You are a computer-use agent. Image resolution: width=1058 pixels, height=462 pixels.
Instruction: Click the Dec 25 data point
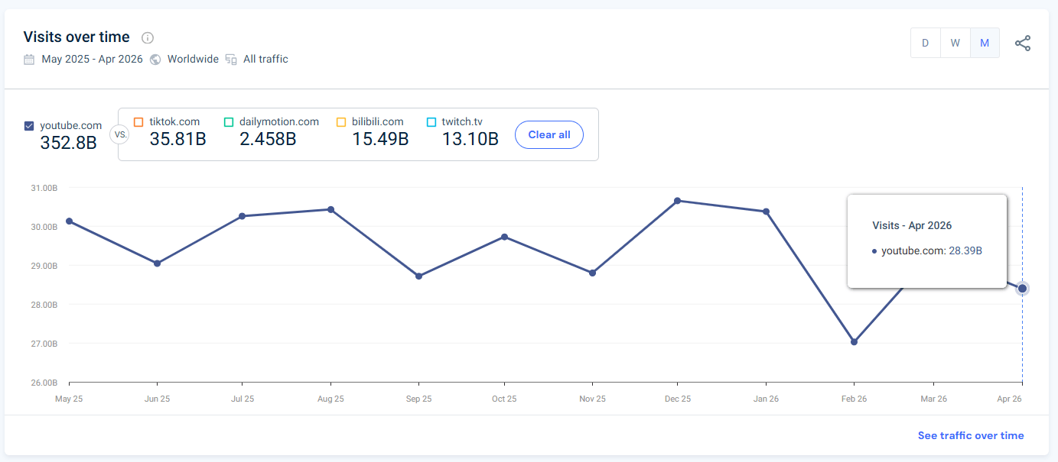678,201
